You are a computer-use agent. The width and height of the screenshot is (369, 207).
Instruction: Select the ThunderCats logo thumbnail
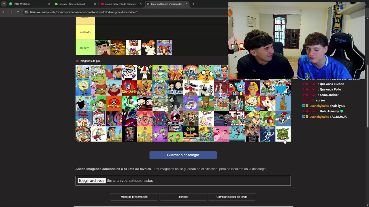pyautogui.click(x=175, y=119)
